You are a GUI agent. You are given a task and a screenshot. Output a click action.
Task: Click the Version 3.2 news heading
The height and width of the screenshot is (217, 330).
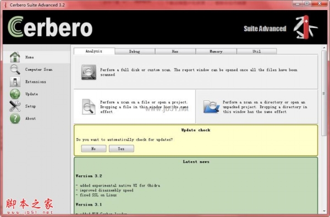[x=89, y=176]
